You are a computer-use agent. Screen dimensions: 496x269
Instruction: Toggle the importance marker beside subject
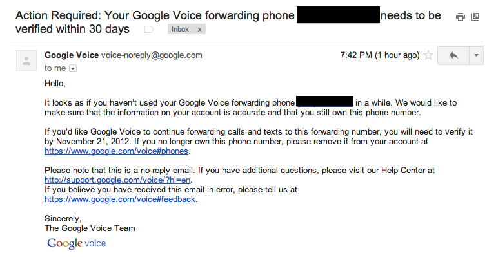[149, 30]
